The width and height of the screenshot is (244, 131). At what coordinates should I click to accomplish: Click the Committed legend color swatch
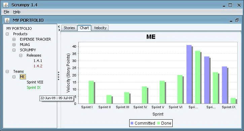[x=132, y=123]
